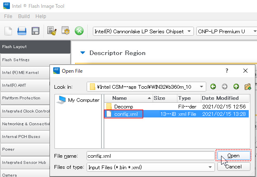Click the green Build image icon
This screenshot has height=177, width=257.
(x=79, y=31)
